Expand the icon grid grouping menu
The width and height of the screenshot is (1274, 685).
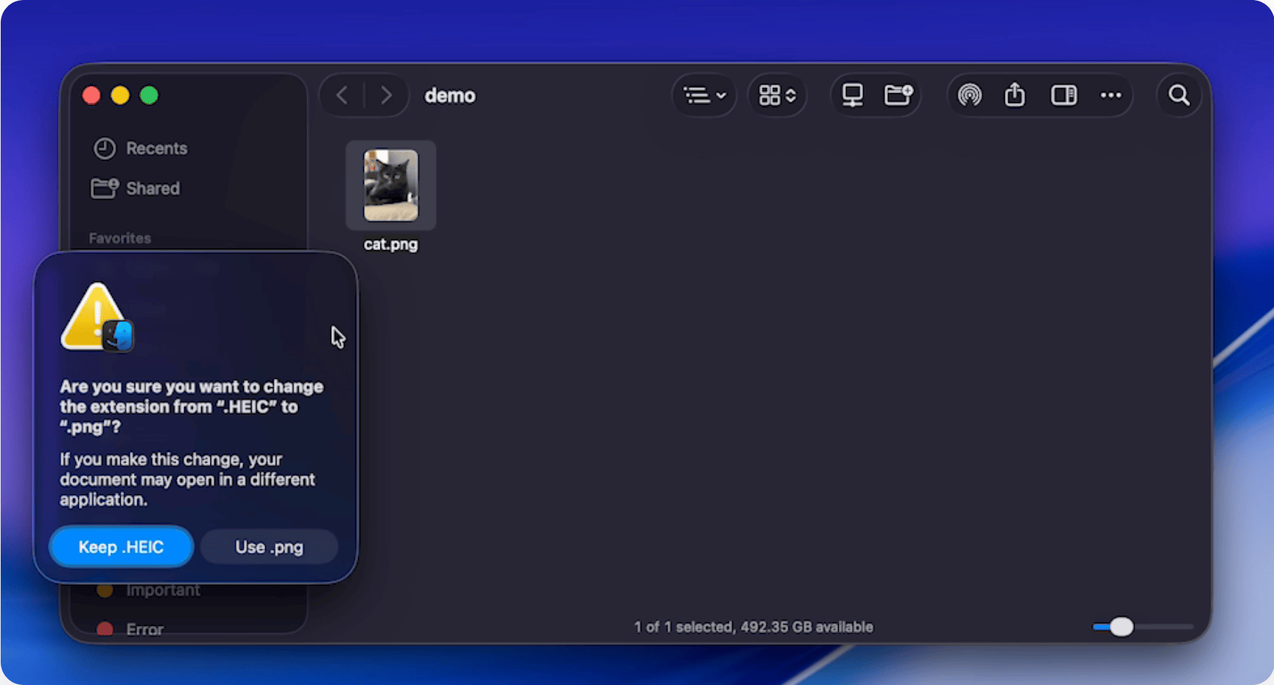[x=777, y=95]
